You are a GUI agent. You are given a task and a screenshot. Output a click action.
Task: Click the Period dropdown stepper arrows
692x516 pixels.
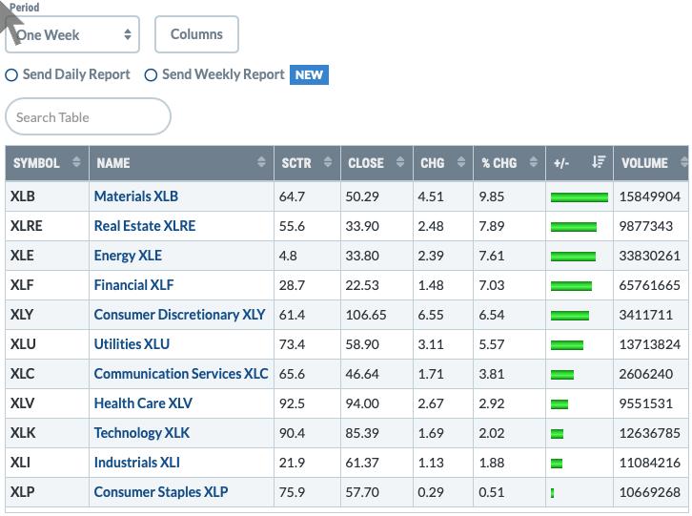click(x=128, y=34)
